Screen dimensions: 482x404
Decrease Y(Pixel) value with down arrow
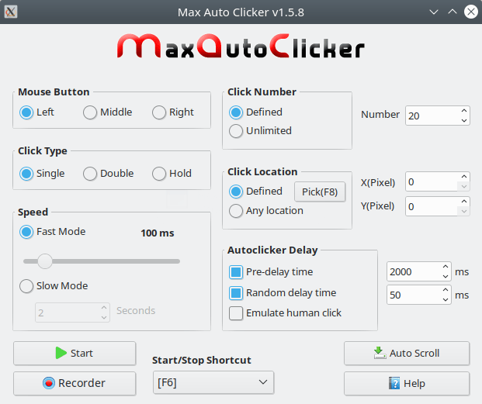point(464,211)
